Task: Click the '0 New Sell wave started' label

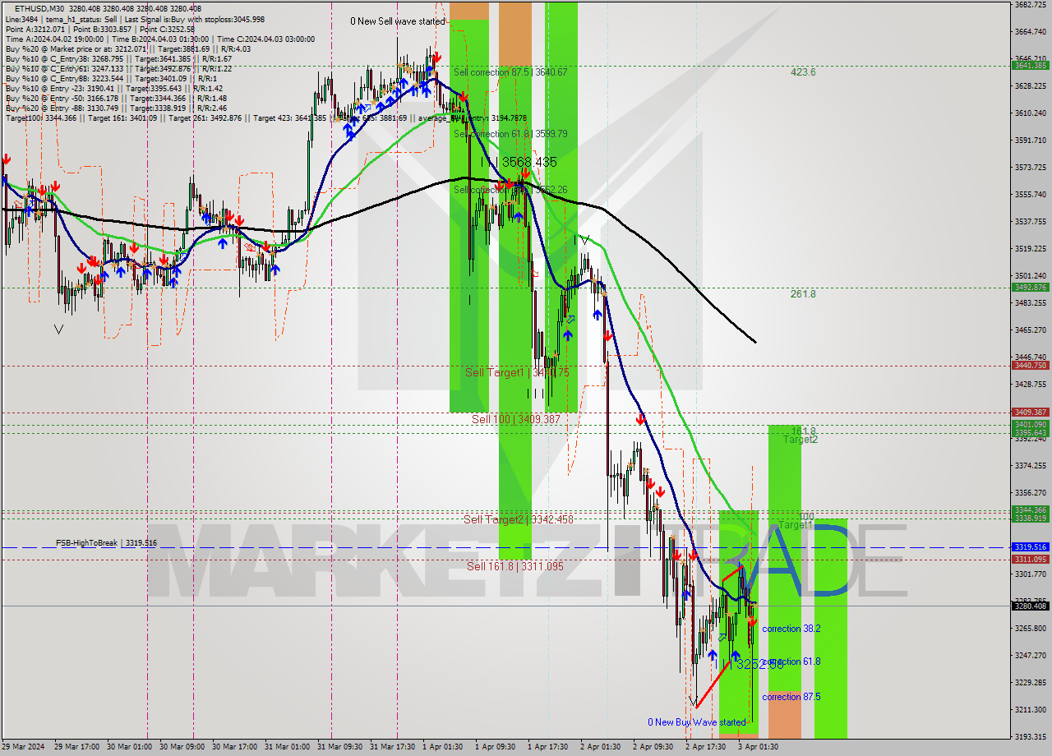Action: (x=397, y=21)
